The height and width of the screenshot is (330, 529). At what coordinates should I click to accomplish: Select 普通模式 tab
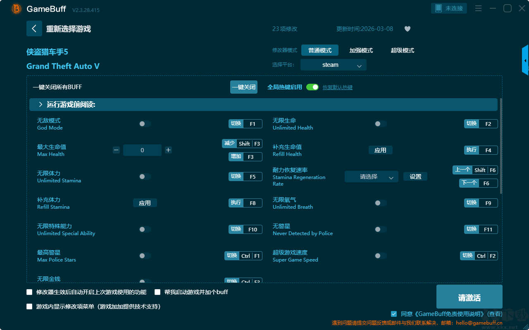[320, 50]
